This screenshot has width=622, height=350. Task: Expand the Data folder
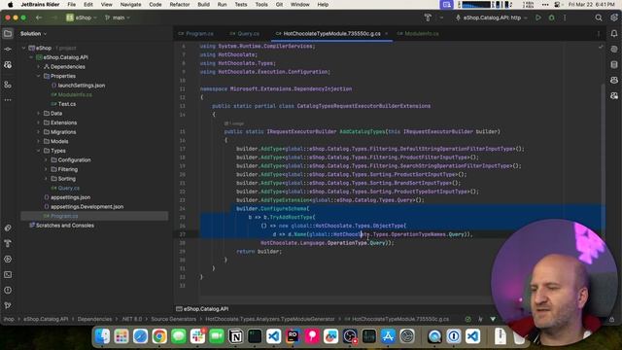[39, 114]
